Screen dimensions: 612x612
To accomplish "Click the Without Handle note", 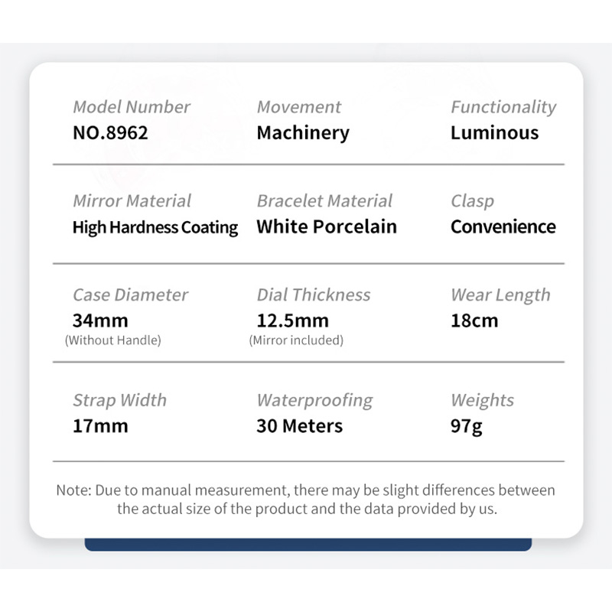I will pyautogui.click(x=112, y=340).
